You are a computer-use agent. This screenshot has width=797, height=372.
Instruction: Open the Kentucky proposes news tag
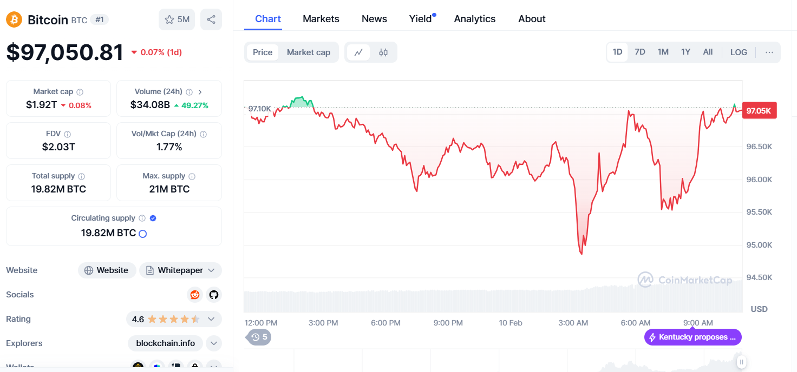tap(693, 337)
